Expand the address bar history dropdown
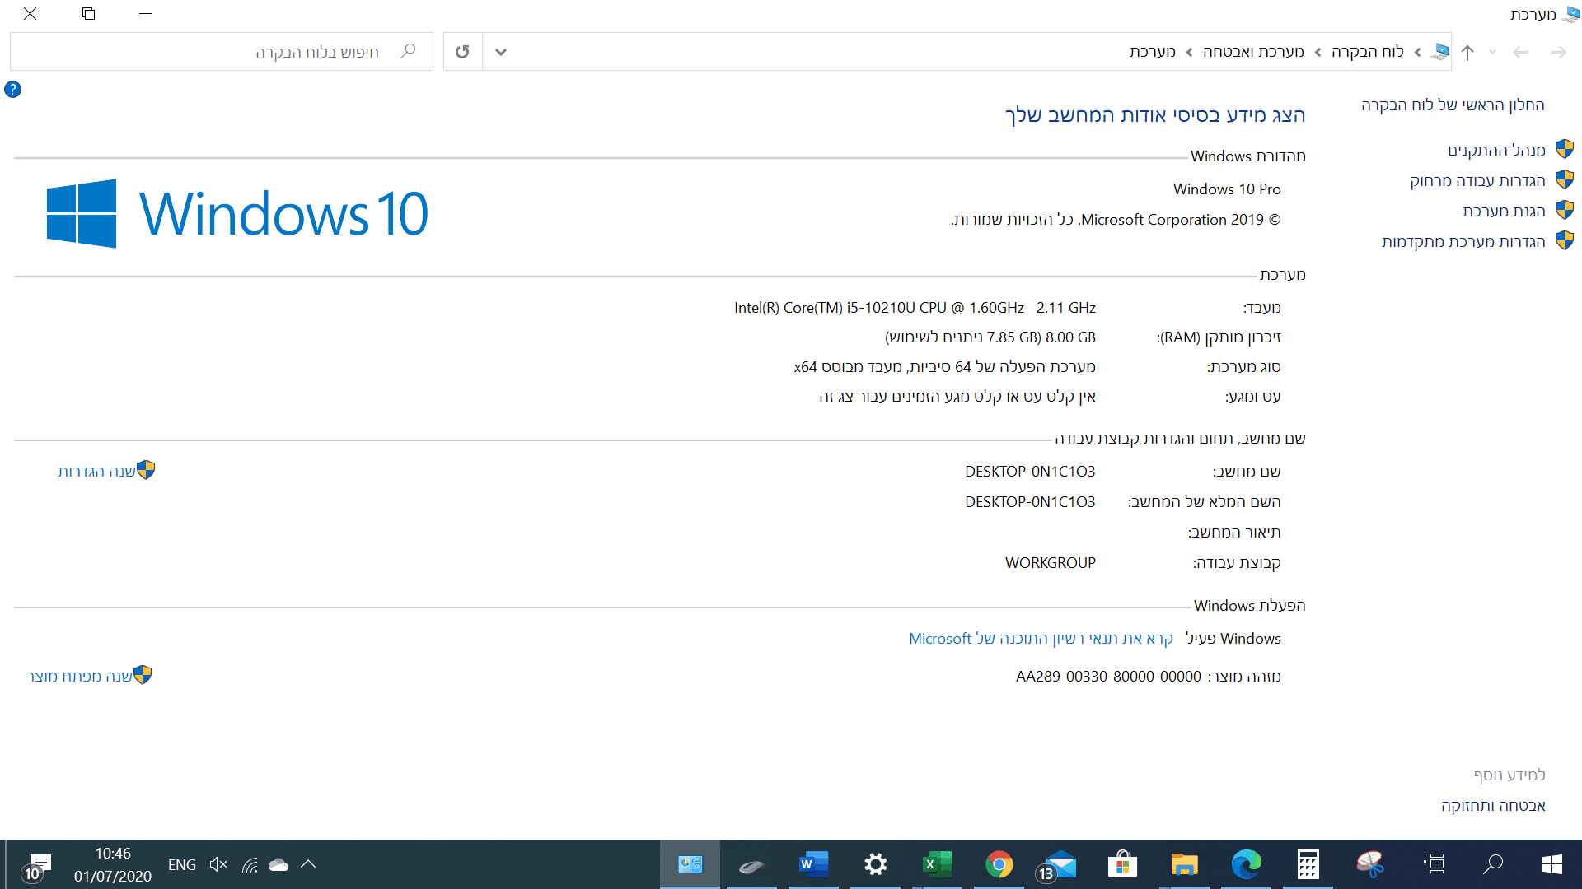Image resolution: width=1582 pixels, height=889 pixels. pyautogui.click(x=500, y=52)
